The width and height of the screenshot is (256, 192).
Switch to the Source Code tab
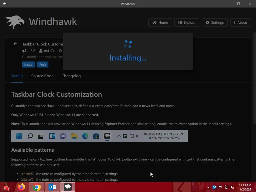[42, 76]
